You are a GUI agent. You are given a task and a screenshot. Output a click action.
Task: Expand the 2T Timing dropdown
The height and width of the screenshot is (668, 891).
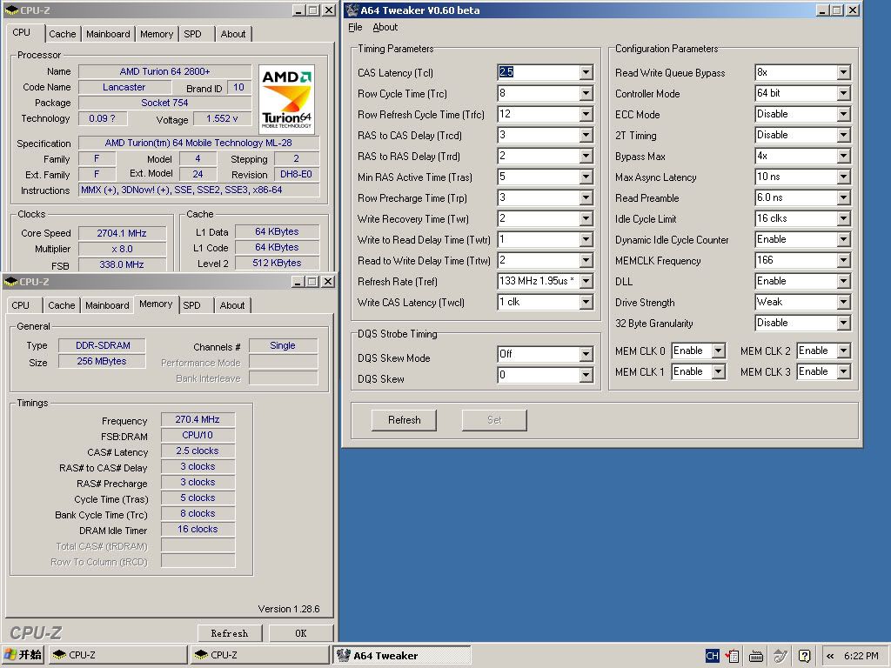coord(843,135)
